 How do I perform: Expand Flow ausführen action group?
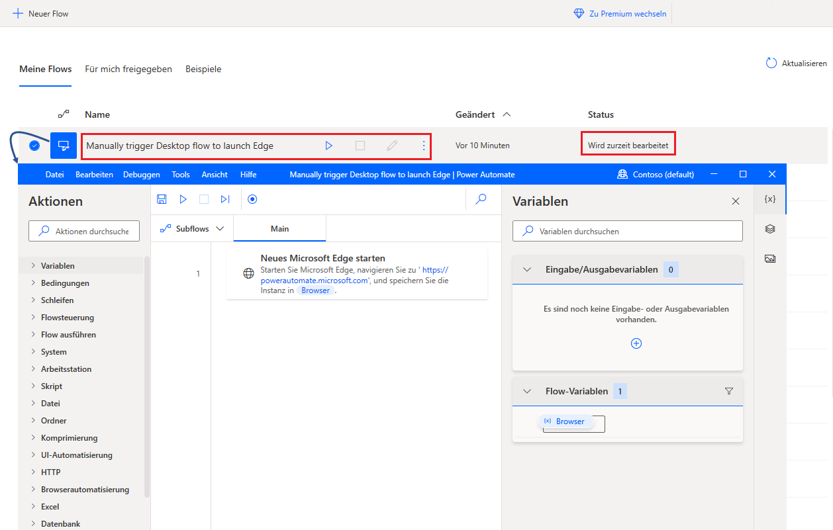[x=81, y=335]
